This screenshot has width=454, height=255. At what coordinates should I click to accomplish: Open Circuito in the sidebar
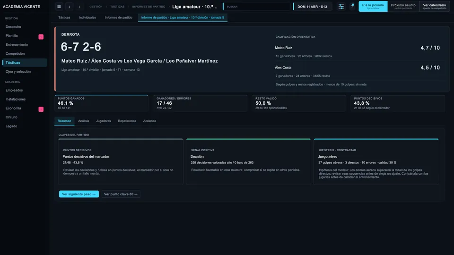(x=25, y=117)
